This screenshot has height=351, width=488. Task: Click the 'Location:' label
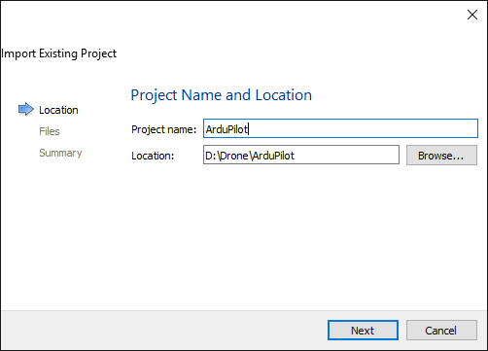click(153, 156)
